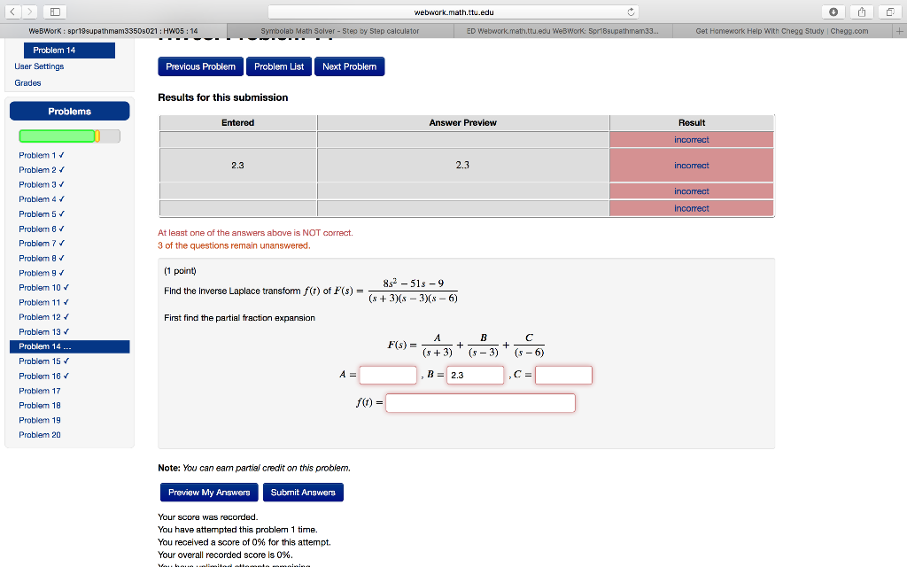This screenshot has width=907, height=567.
Task: Click the f(t) answer input field
Action: click(480, 402)
